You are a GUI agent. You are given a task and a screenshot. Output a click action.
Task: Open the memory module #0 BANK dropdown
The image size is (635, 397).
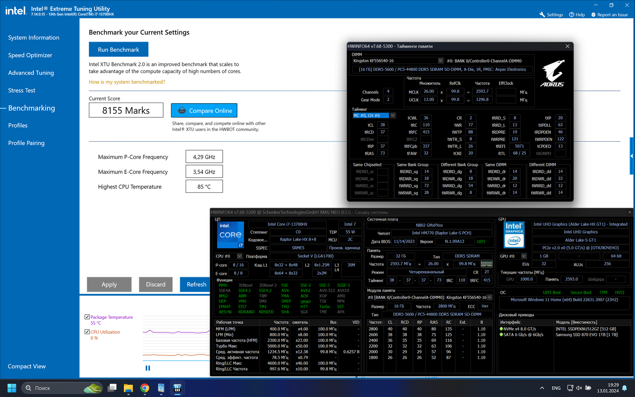coord(489,297)
